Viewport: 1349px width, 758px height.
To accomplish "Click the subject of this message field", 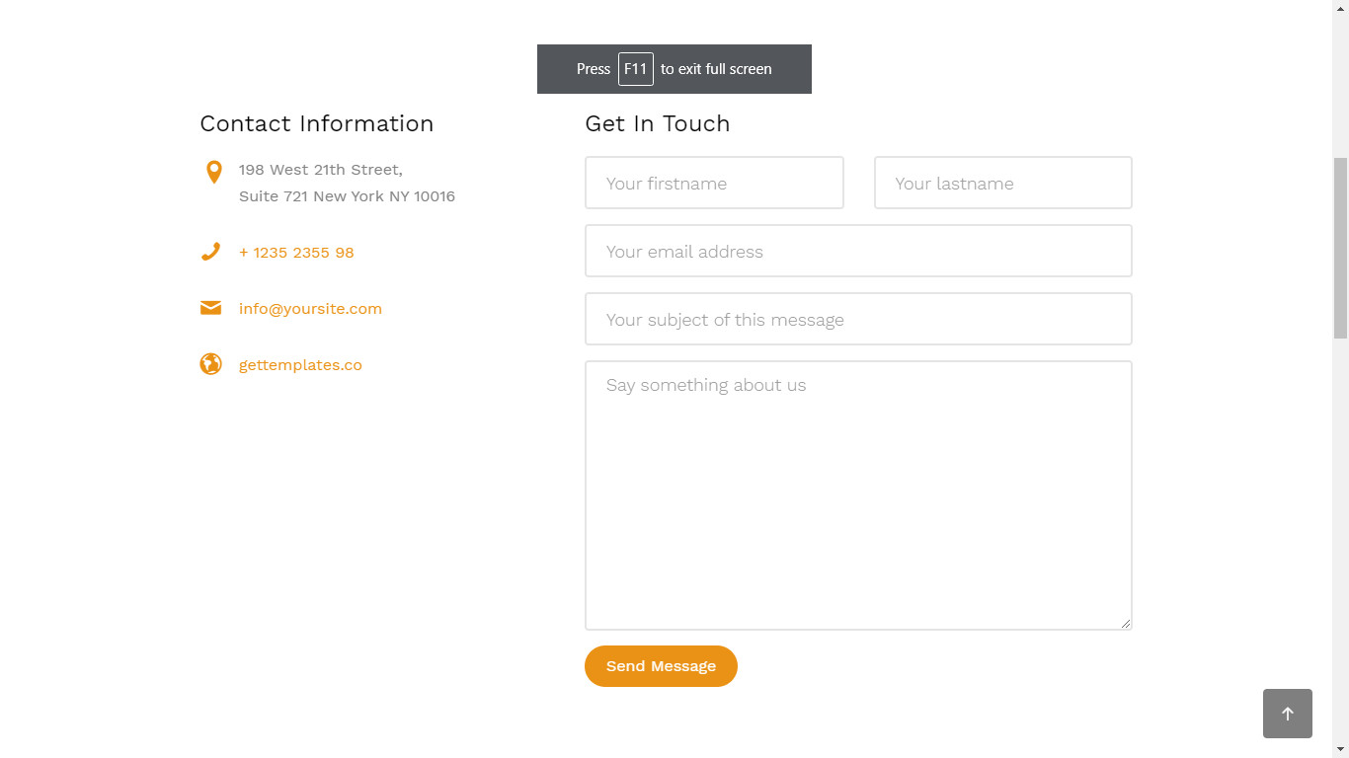I will click(x=858, y=319).
